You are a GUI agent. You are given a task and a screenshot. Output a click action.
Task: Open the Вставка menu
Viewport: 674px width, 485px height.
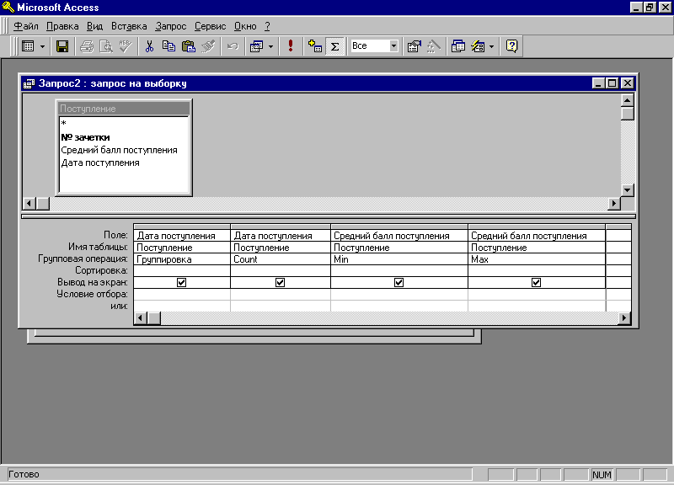click(x=129, y=26)
